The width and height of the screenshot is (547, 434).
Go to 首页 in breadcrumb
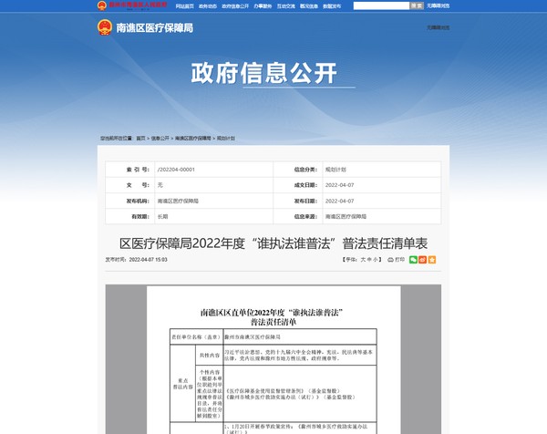click(140, 139)
